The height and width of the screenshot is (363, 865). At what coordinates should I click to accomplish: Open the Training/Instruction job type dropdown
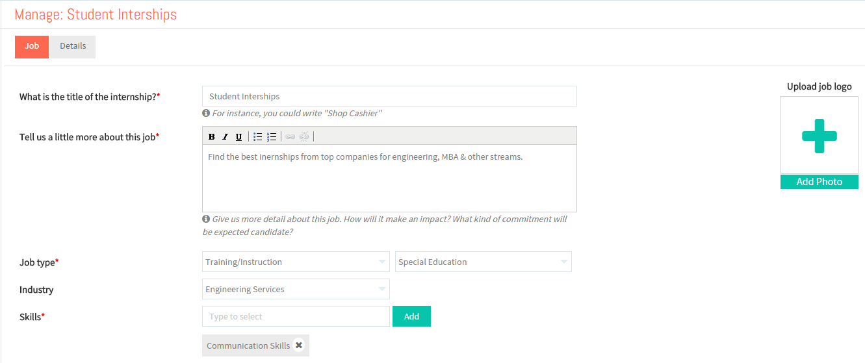click(x=296, y=262)
